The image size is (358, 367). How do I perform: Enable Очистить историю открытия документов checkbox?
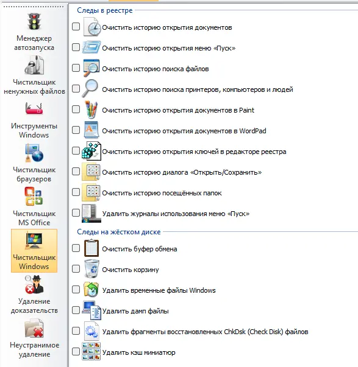[x=76, y=26]
